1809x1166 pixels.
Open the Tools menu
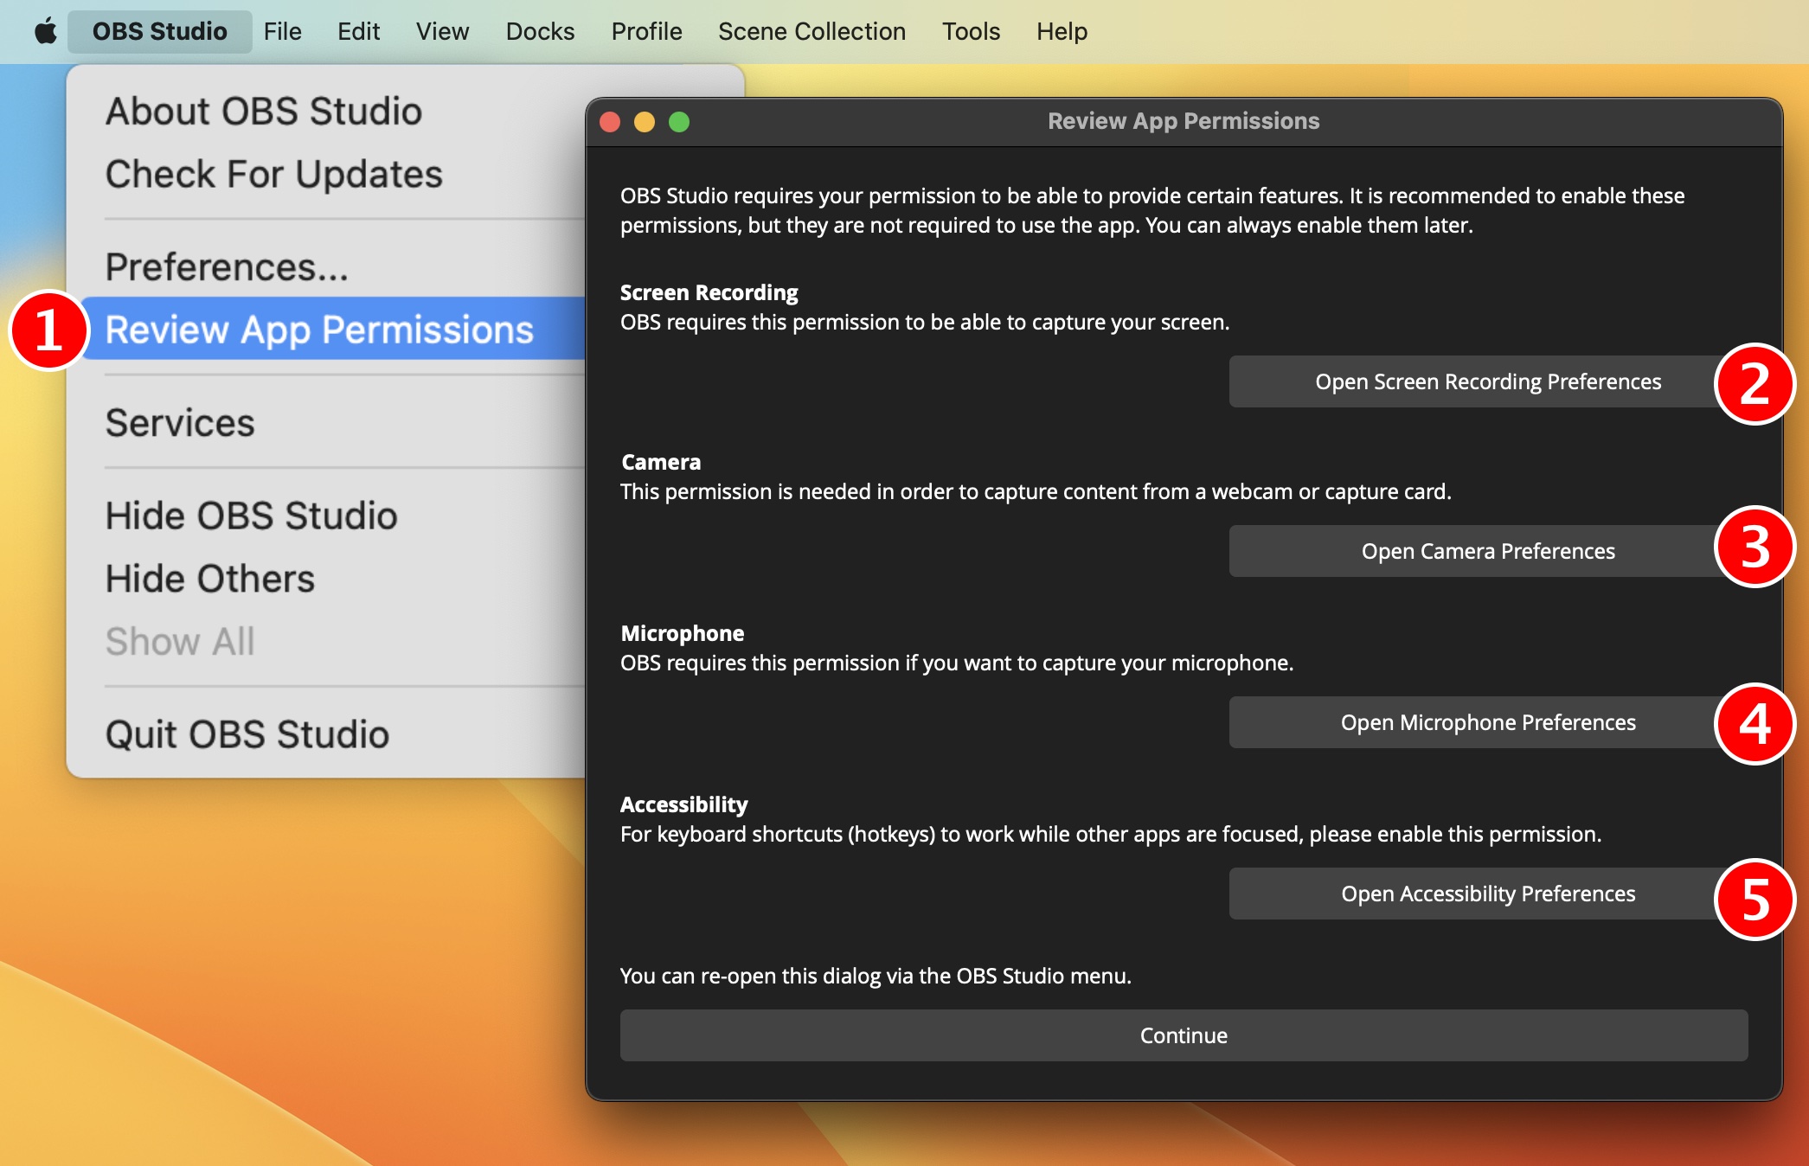click(x=971, y=31)
